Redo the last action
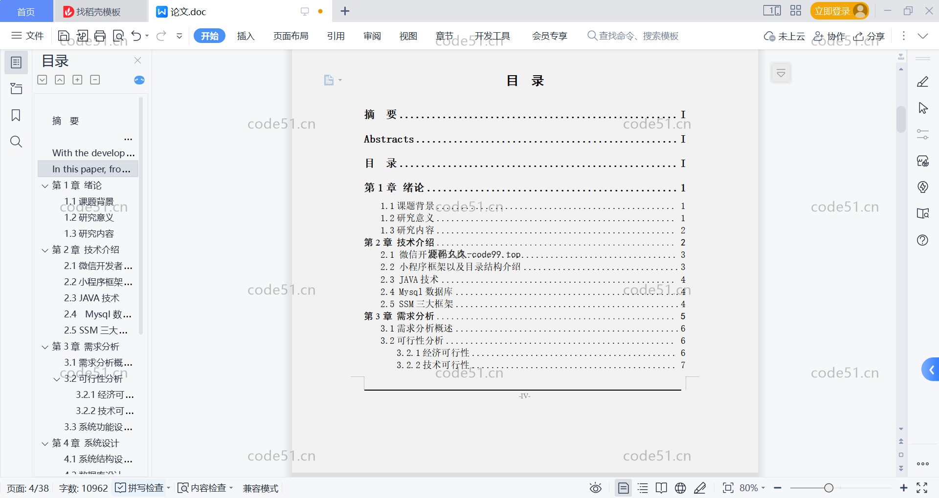Screen dimensions: 939x498 pyautogui.click(x=161, y=36)
